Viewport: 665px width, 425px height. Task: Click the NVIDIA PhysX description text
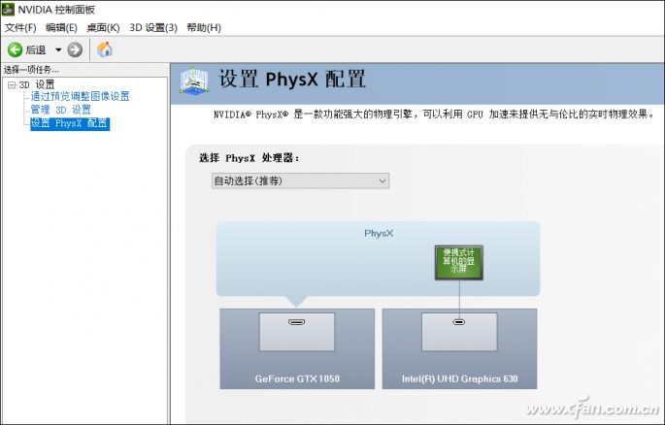click(x=434, y=114)
